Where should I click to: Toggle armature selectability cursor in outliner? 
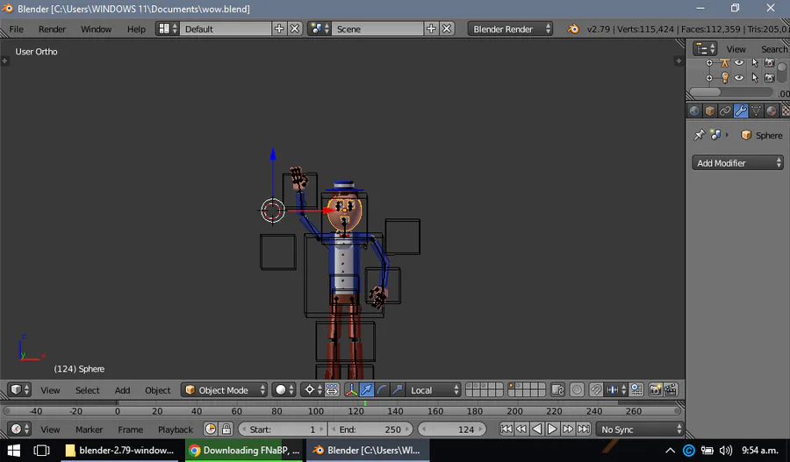click(x=755, y=63)
